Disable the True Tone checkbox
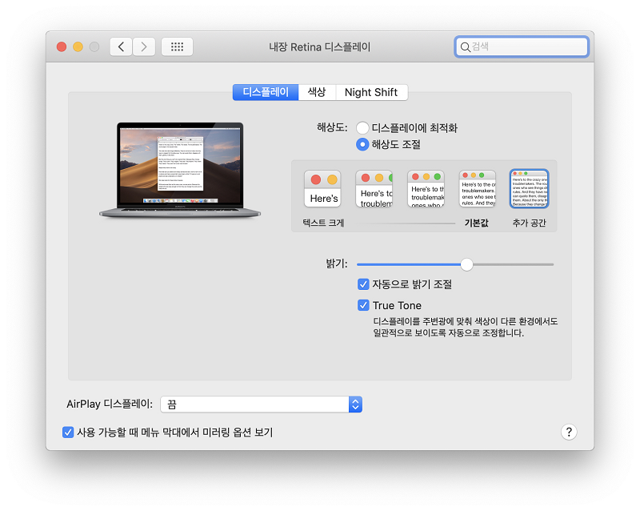Image resolution: width=640 pixels, height=511 pixels. 363,305
